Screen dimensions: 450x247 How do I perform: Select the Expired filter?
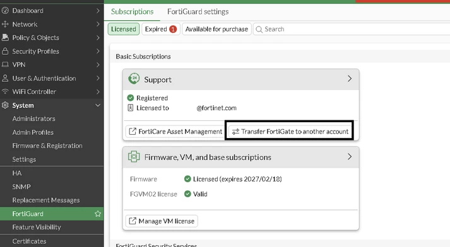pos(160,29)
